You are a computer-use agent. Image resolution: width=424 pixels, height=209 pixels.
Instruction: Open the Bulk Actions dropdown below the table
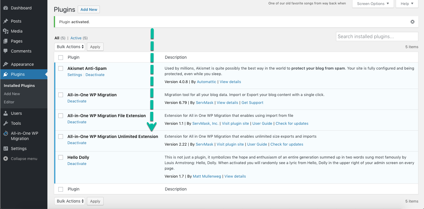(70, 201)
